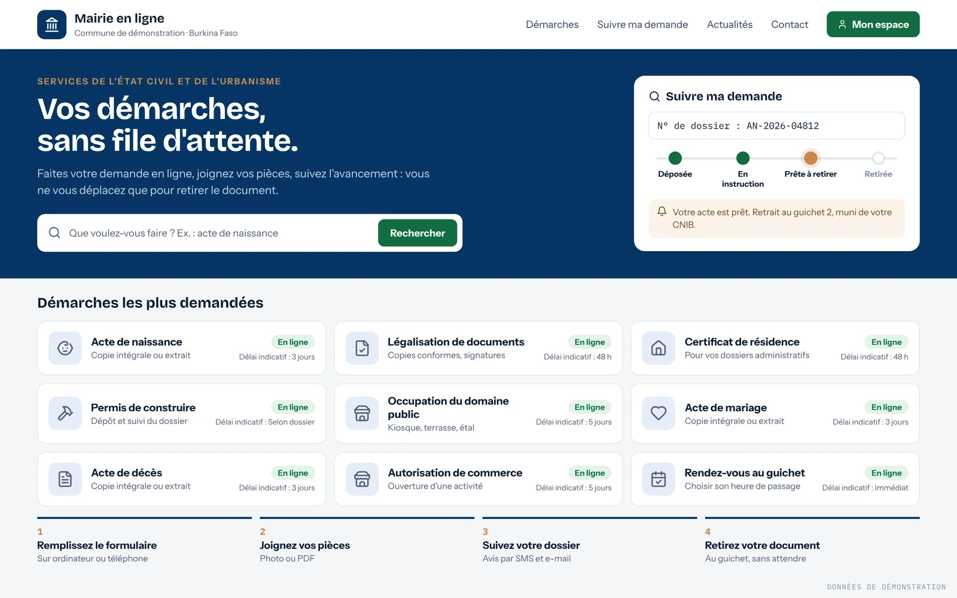
Task: Open the Certificat de résidence procedure
Action: (775, 348)
